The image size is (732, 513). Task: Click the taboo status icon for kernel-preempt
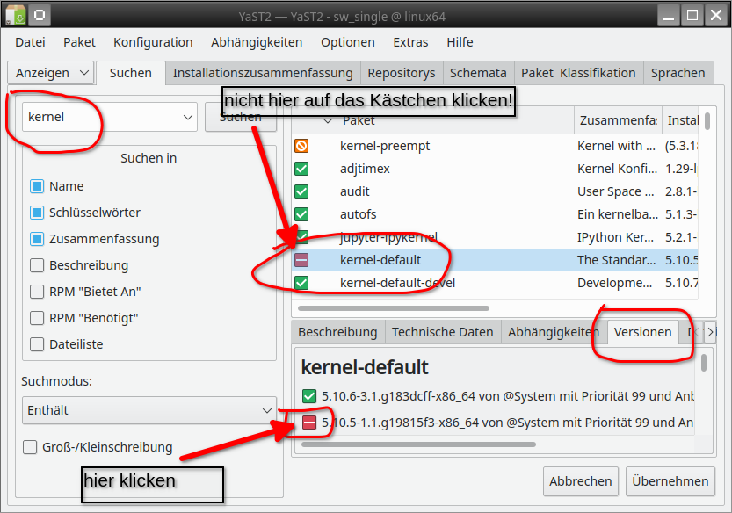click(x=301, y=146)
